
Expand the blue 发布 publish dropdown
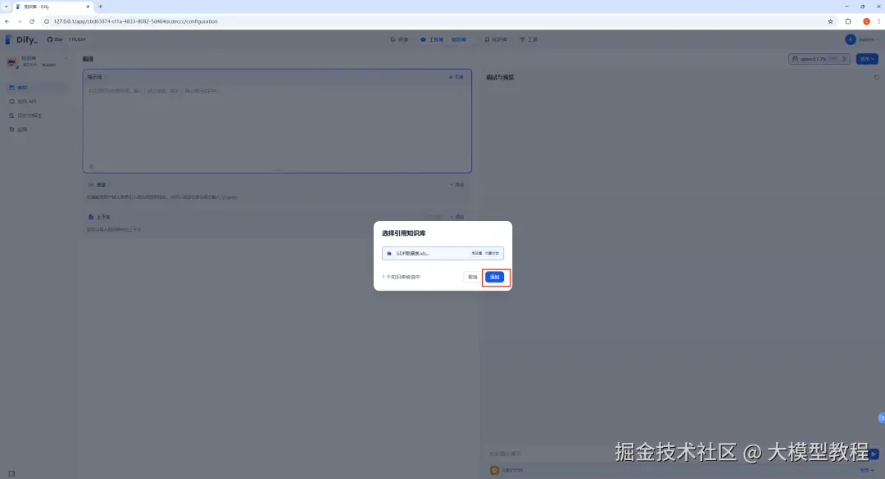(867, 59)
